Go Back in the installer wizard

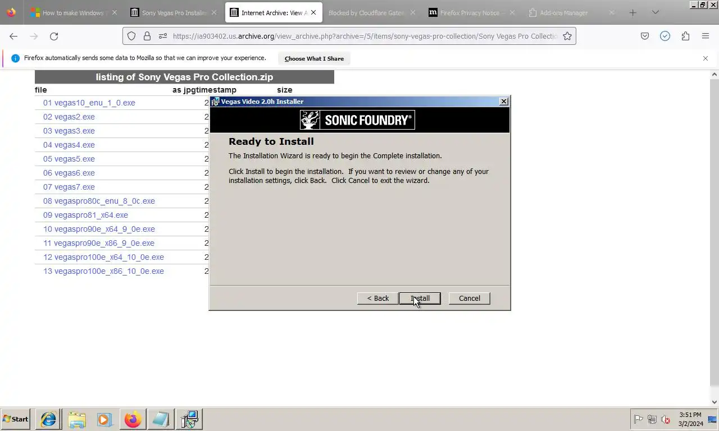[x=377, y=298]
